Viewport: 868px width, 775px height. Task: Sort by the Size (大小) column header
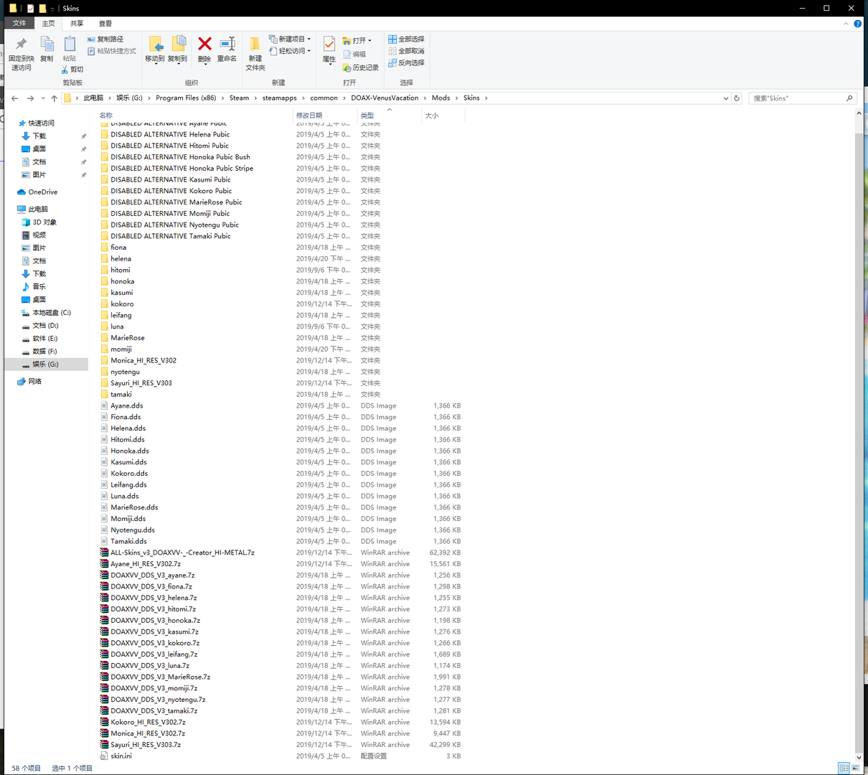(431, 115)
